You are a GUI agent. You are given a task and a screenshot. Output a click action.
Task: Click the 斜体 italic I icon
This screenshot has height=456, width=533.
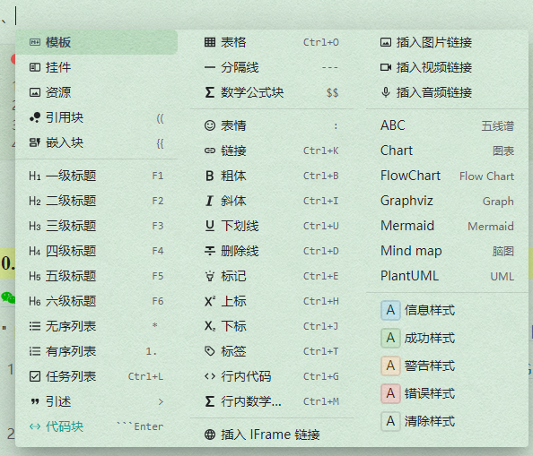209,202
